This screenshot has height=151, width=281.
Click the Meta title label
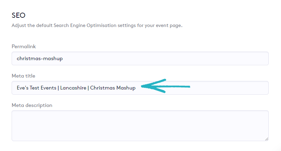[x=23, y=75]
